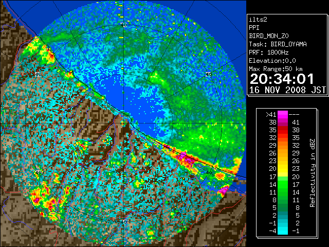329x247 pixels.
Task: Click the ">41" legend label
Action: tap(271, 115)
